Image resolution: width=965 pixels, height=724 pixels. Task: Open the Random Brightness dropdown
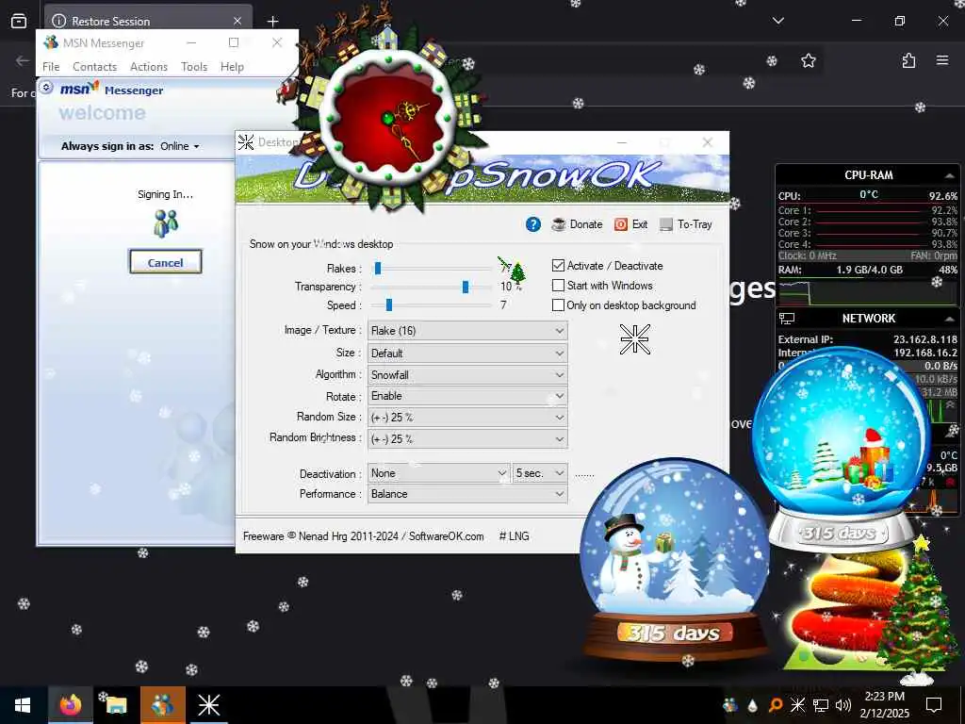point(467,439)
